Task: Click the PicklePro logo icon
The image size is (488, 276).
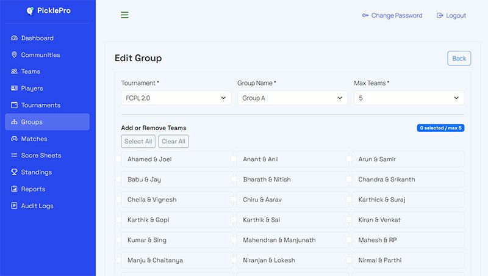Action: (x=30, y=11)
